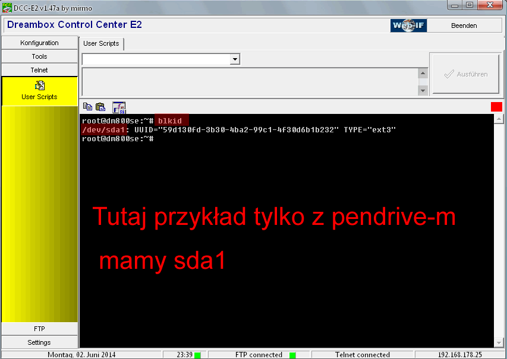Open the Tools section

click(x=39, y=56)
